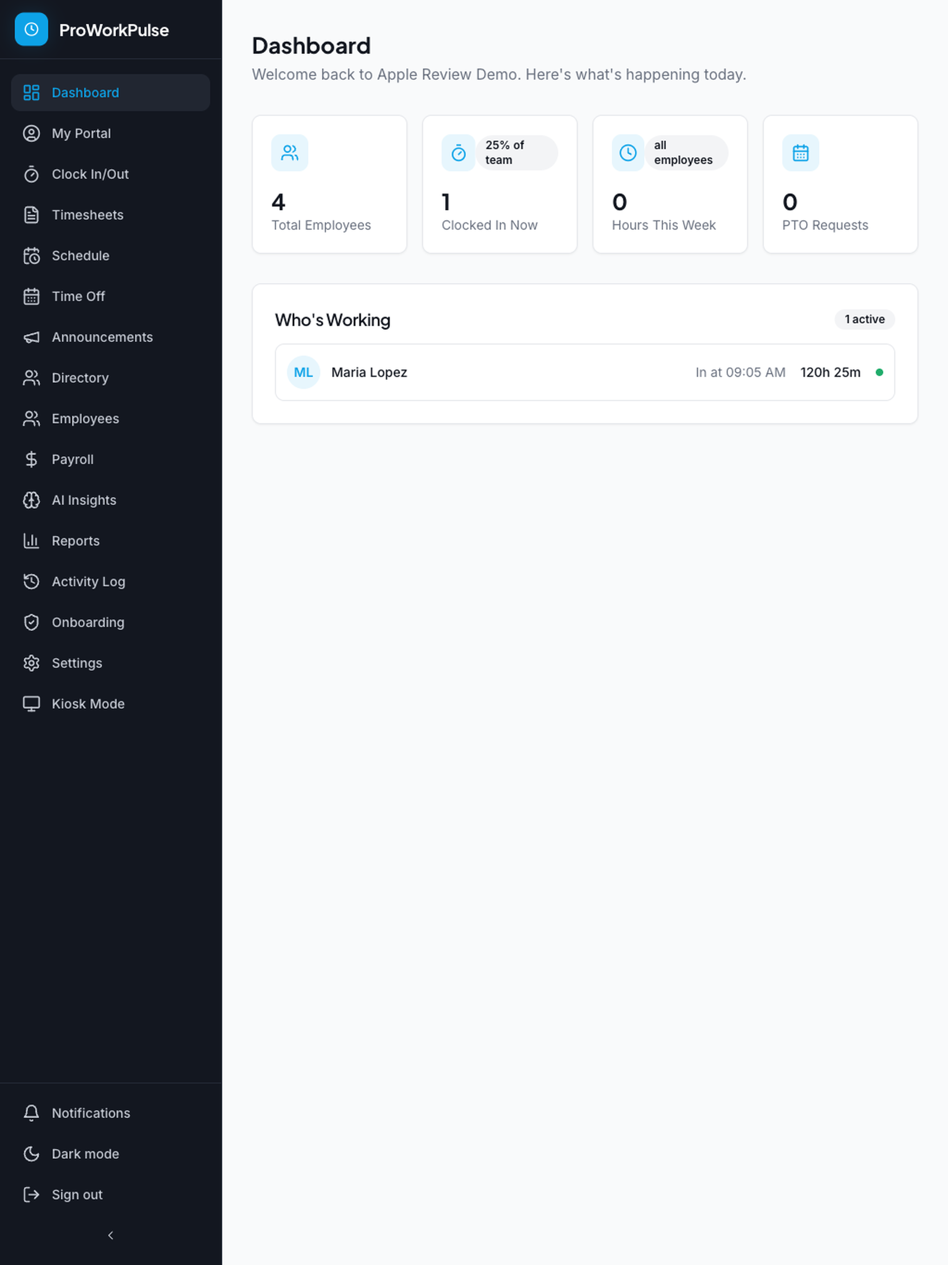Click the 'all employees' badge
This screenshot has height=1265, width=948.
pos(686,153)
